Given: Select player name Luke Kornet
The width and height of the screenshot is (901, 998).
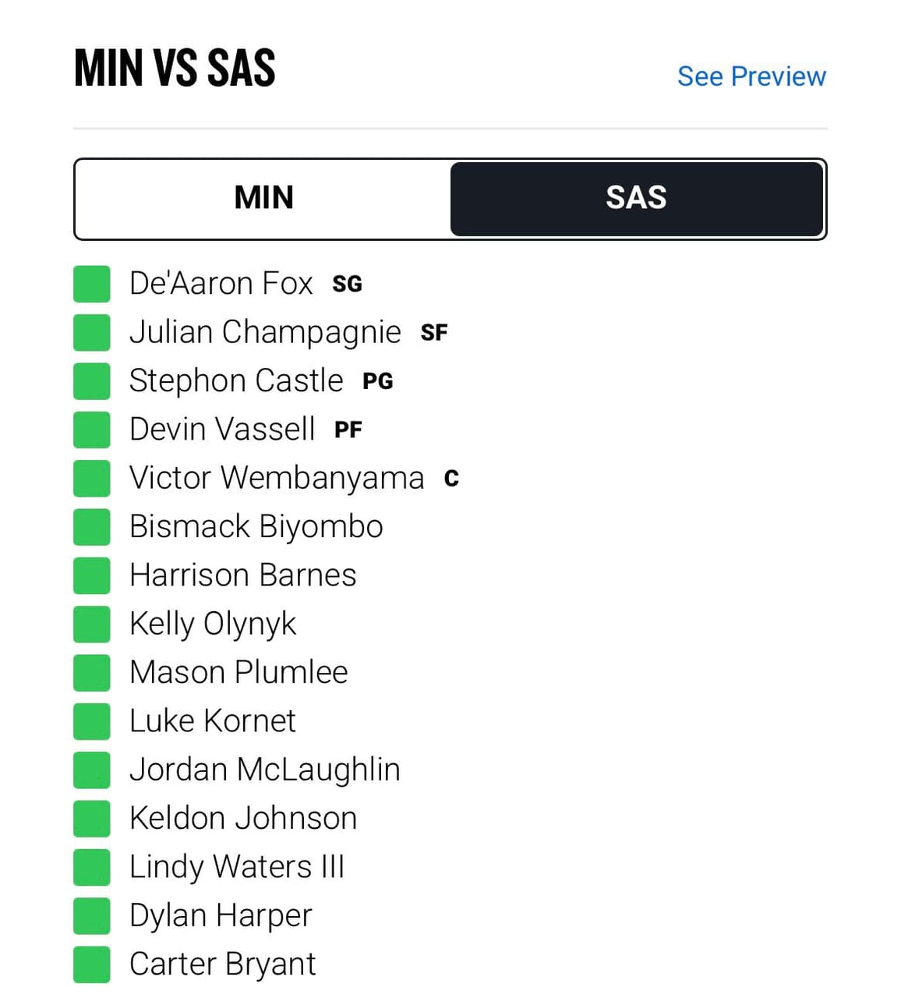Looking at the screenshot, I should click(x=213, y=721).
